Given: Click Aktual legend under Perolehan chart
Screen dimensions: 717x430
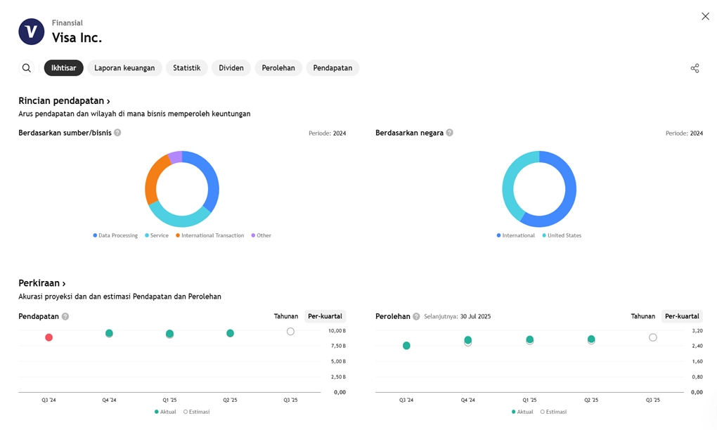Looking at the screenshot, I should 523,412.
